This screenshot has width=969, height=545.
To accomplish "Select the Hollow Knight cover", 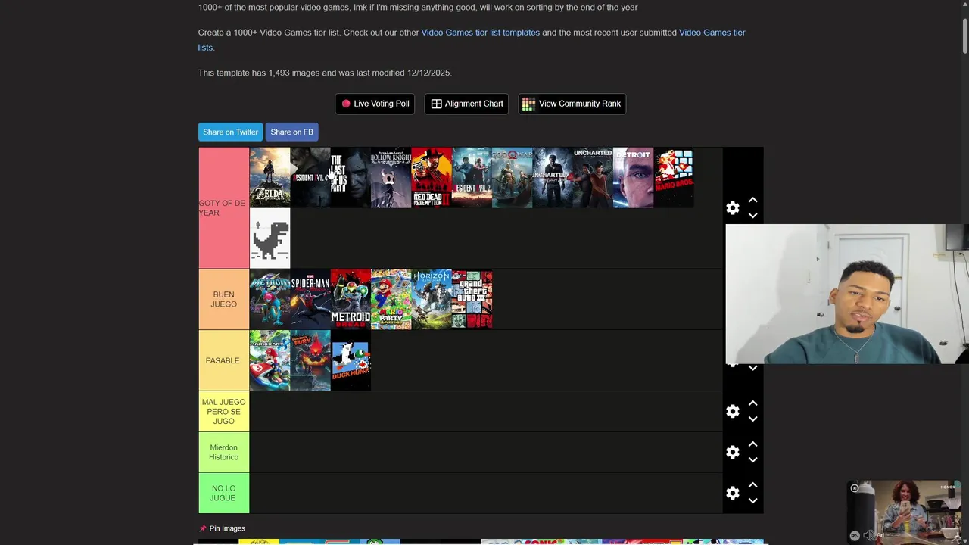I will (x=391, y=177).
